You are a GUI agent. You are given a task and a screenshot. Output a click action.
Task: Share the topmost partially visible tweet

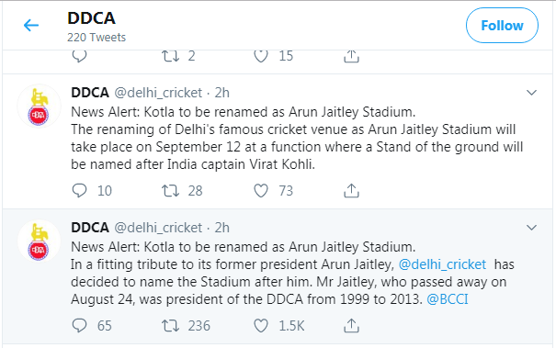point(351,56)
